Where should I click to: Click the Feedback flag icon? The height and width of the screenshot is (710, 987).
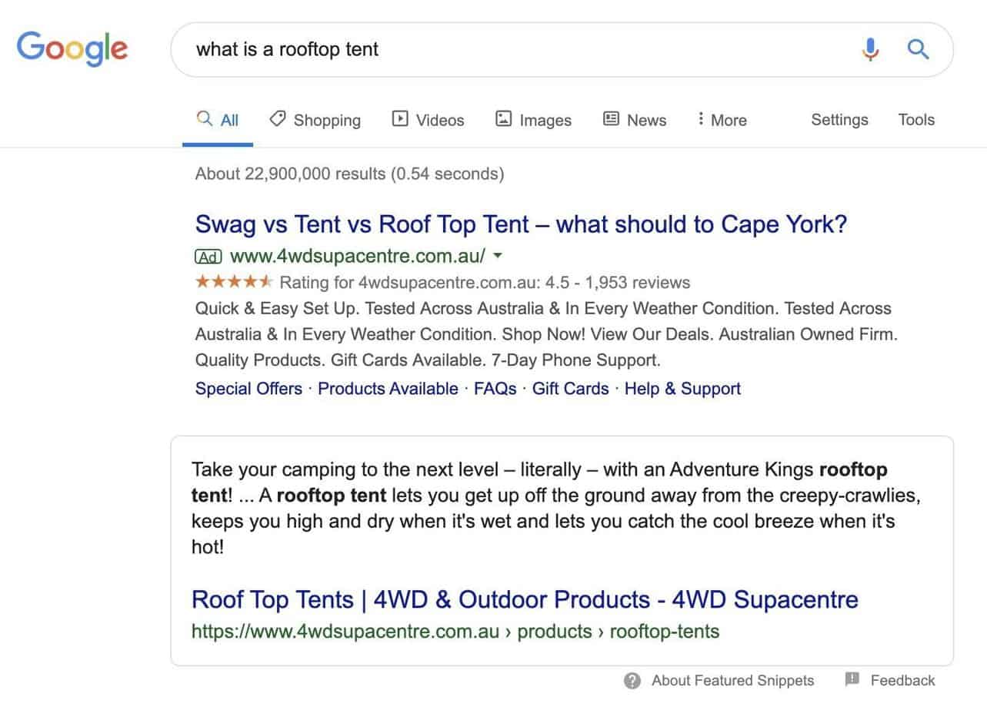coord(852,680)
